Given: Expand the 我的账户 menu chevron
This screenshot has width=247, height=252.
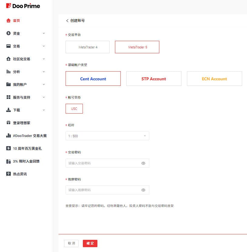Looking at the screenshot, I should [44, 84].
